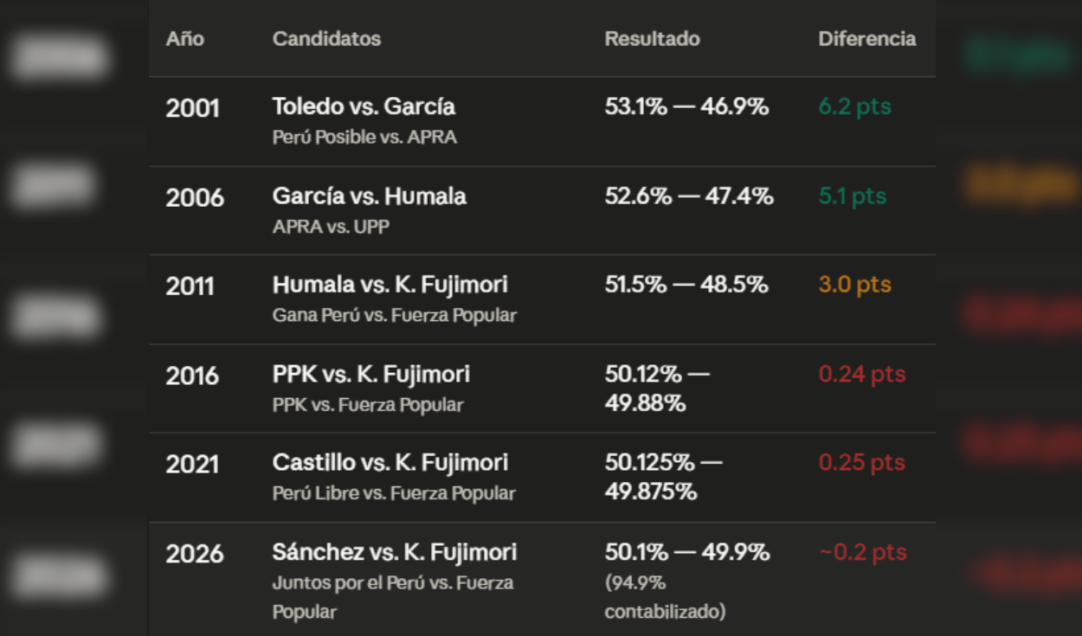Click the 0.25 pts red value
Image resolution: width=1082 pixels, height=636 pixels.
click(x=861, y=462)
